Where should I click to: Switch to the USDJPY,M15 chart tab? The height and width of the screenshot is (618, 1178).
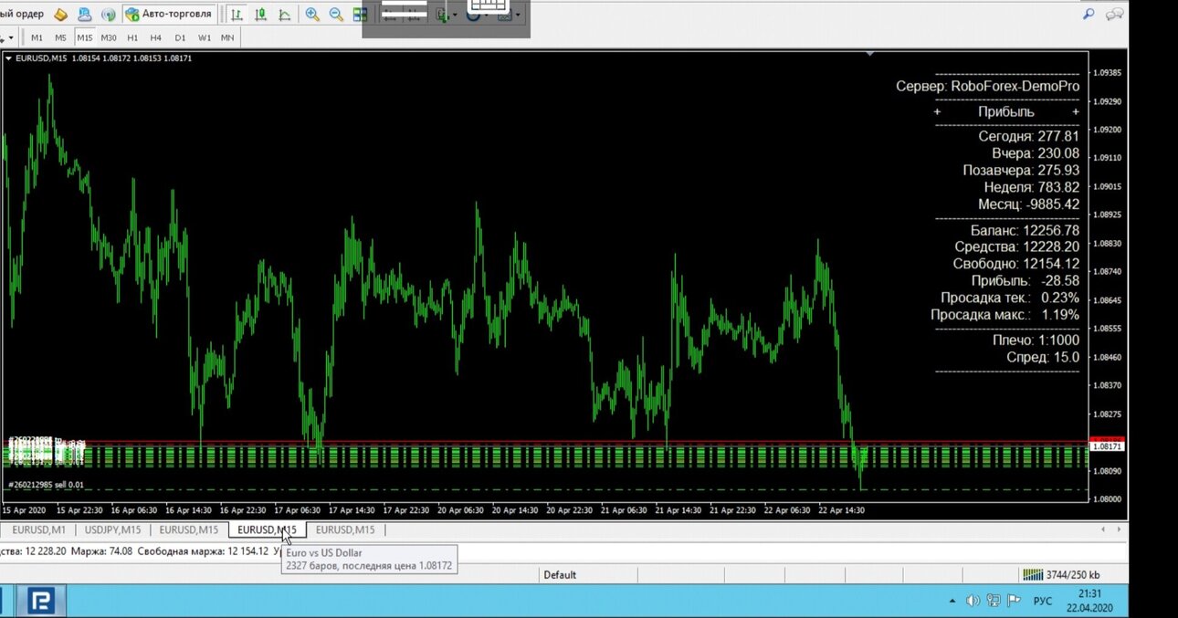(113, 529)
